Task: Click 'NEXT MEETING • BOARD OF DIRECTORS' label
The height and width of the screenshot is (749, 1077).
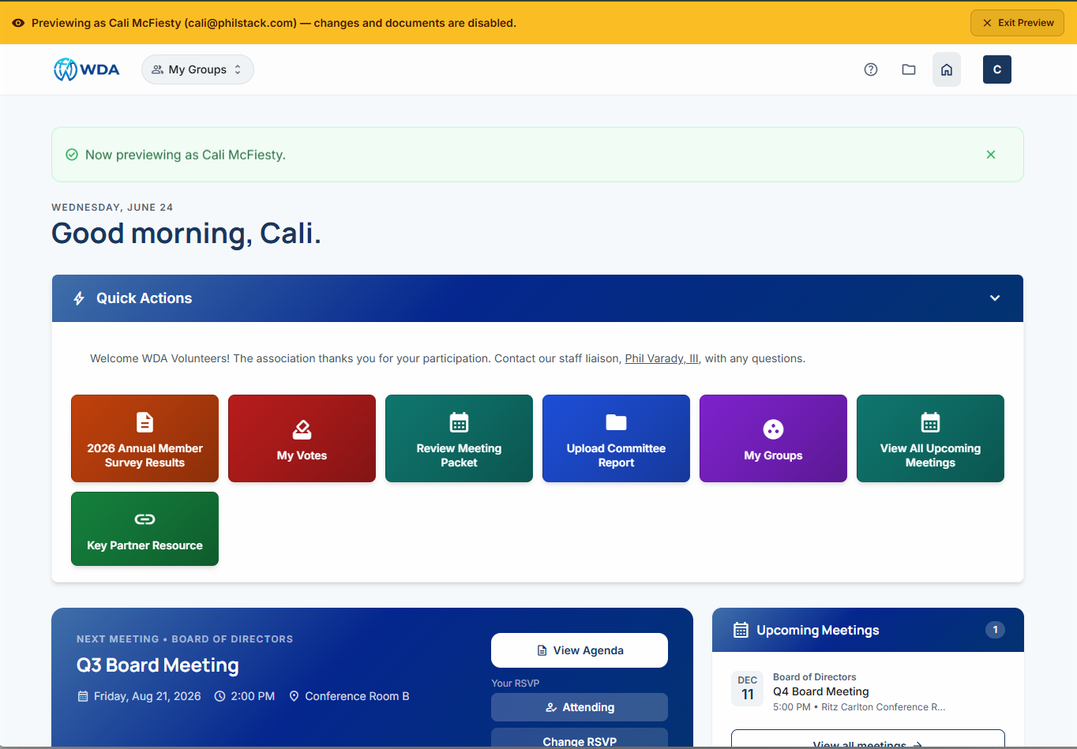Action: [x=185, y=639]
